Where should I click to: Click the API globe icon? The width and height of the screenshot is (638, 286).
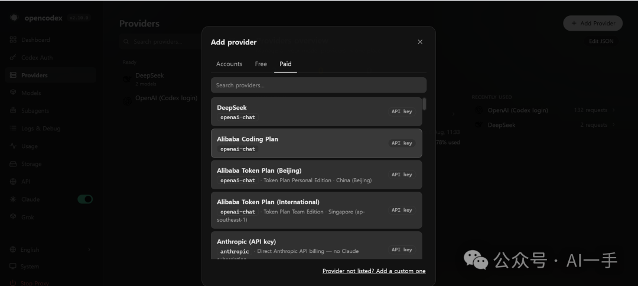[13, 182]
